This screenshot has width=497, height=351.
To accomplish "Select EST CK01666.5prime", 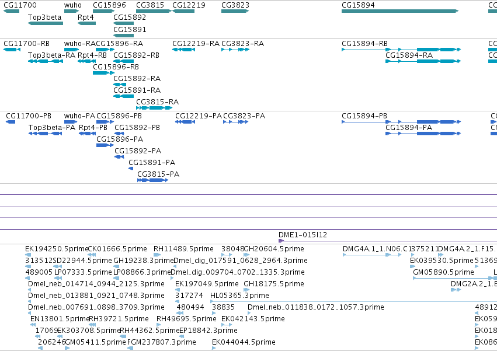I will click(117, 249).
